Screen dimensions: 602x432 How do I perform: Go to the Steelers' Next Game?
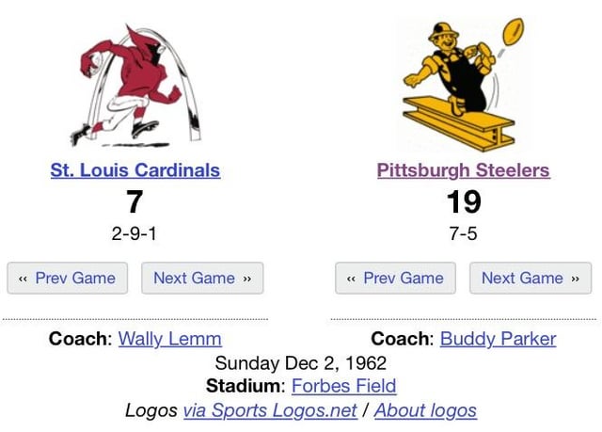coord(531,278)
